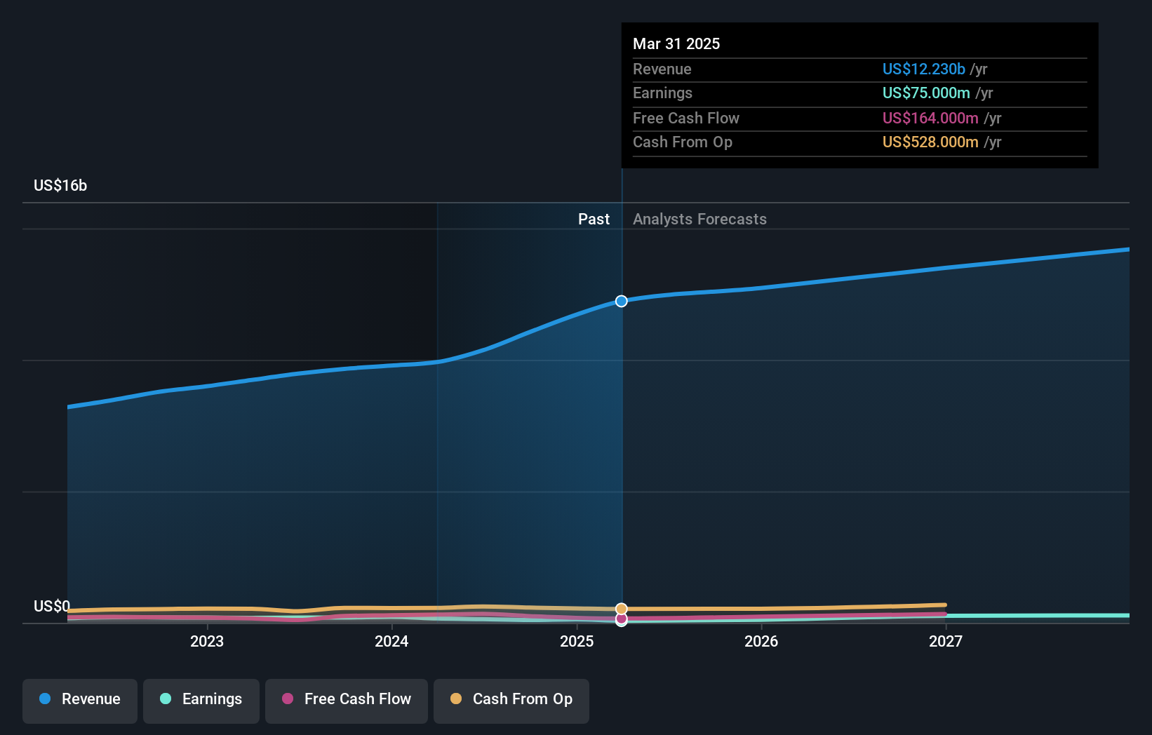The height and width of the screenshot is (735, 1152).
Task: Click the pink Free Cash Flow legend dot
Action: (286, 699)
